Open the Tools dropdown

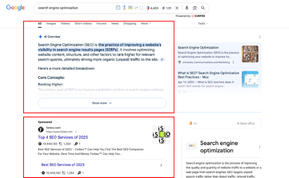203,24
